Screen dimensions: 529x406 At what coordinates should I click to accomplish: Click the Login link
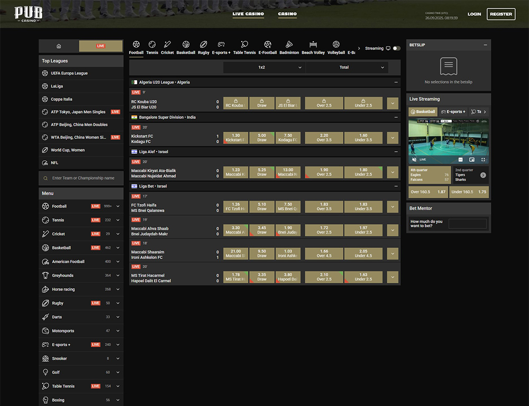pyautogui.click(x=474, y=14)
